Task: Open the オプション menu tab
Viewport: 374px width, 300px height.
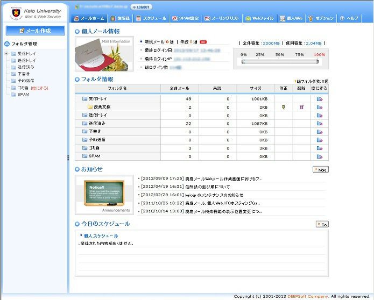Action: pos(321,18)
